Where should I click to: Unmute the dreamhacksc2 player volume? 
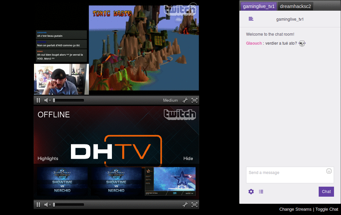47,205
